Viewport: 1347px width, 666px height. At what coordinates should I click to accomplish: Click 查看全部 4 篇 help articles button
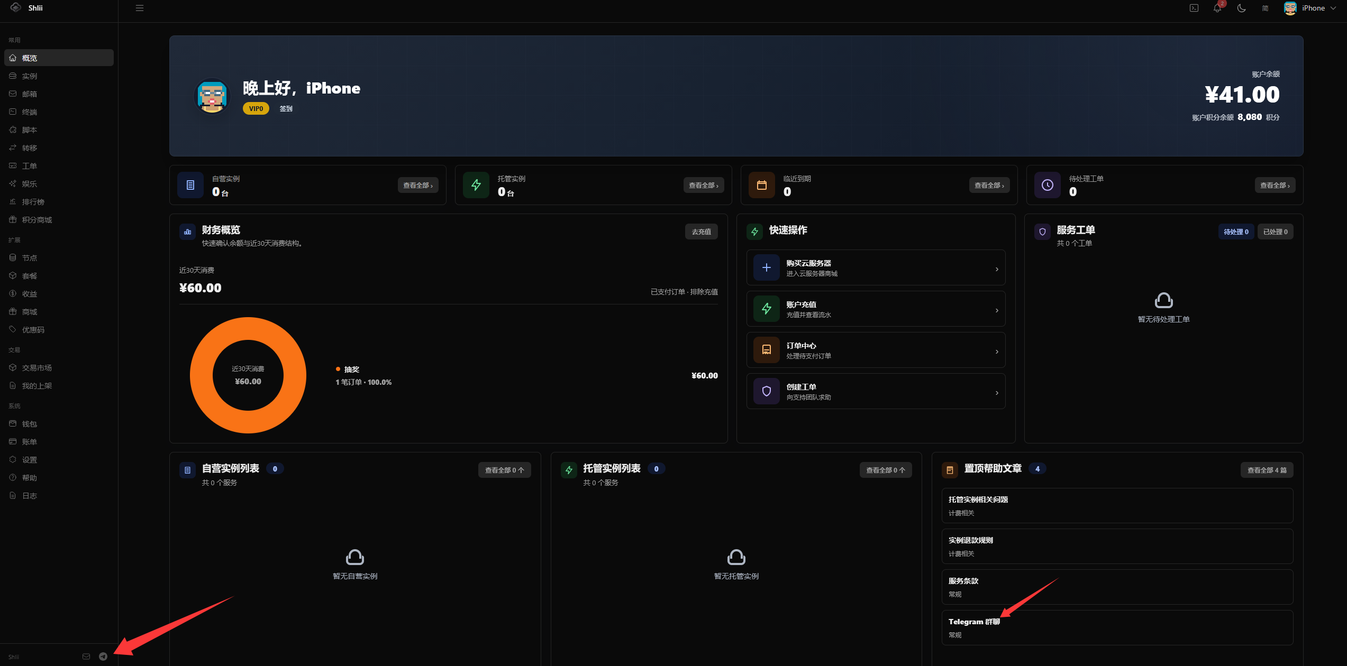[x=1267, y=470]
